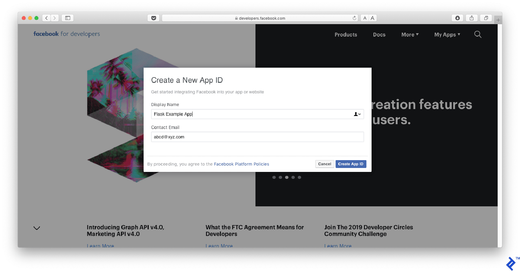Viewport: 520px width, 271px height.
Task: Open facebook for developers logo
Action: 67,34
